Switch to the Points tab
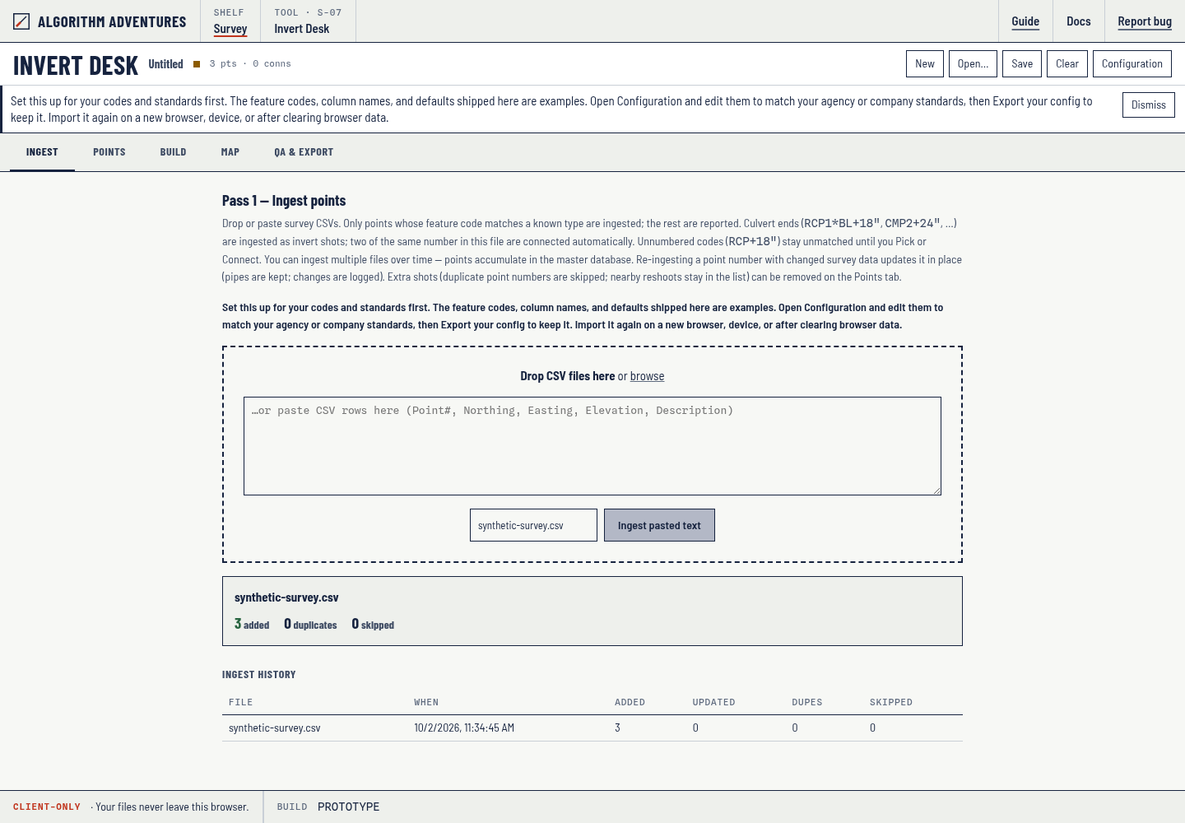This screenshot has height=823, width=1185. pos(109,152)
